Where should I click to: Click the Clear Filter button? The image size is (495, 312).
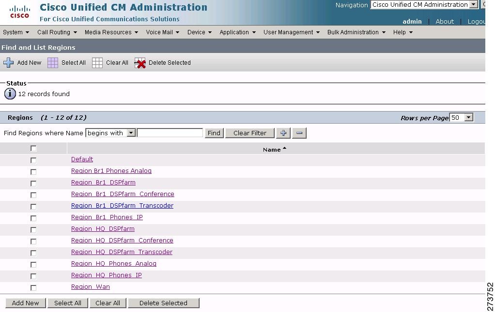(x=250, y=133)
